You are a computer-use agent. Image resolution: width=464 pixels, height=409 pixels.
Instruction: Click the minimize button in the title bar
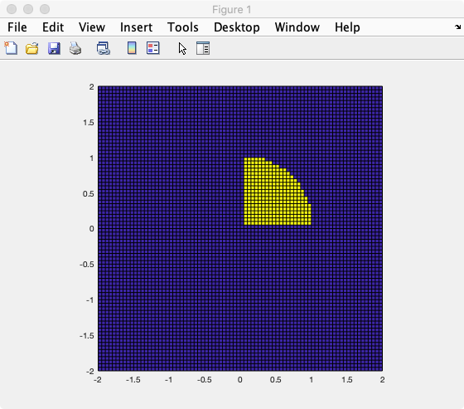click(28, 9)
